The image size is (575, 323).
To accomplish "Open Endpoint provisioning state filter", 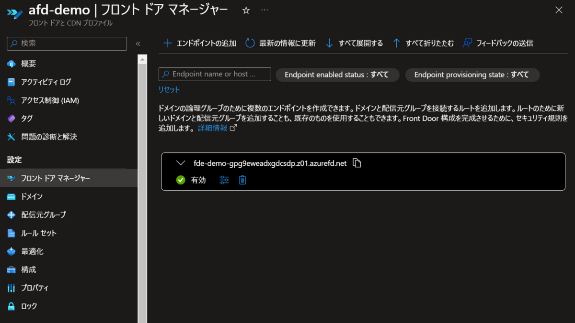I will pos(472,75).
